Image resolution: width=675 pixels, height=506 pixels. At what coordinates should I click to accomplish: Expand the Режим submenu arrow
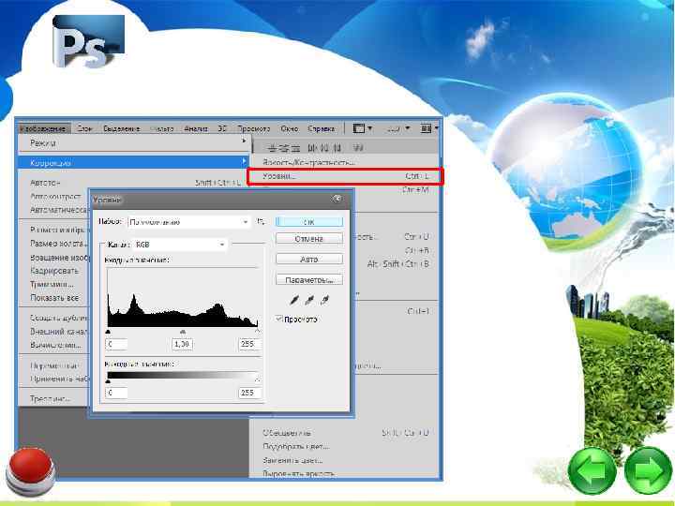pyautogui.click(x=244, y=141)
